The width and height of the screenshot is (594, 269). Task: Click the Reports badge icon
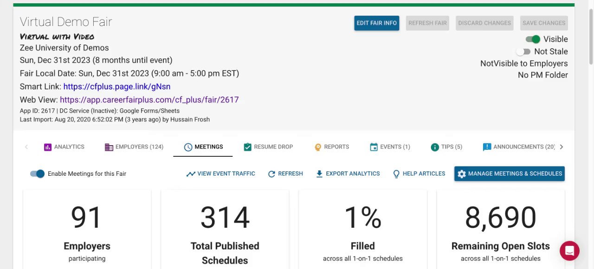coord(318,147)
